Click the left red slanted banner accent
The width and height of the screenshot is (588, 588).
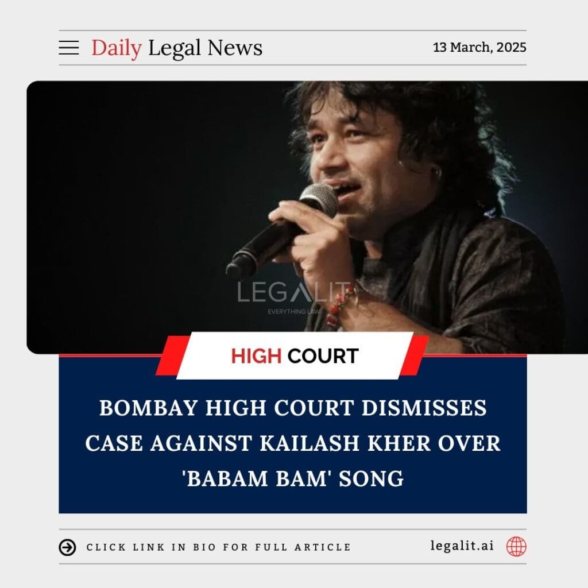click(x=172, y=355)
